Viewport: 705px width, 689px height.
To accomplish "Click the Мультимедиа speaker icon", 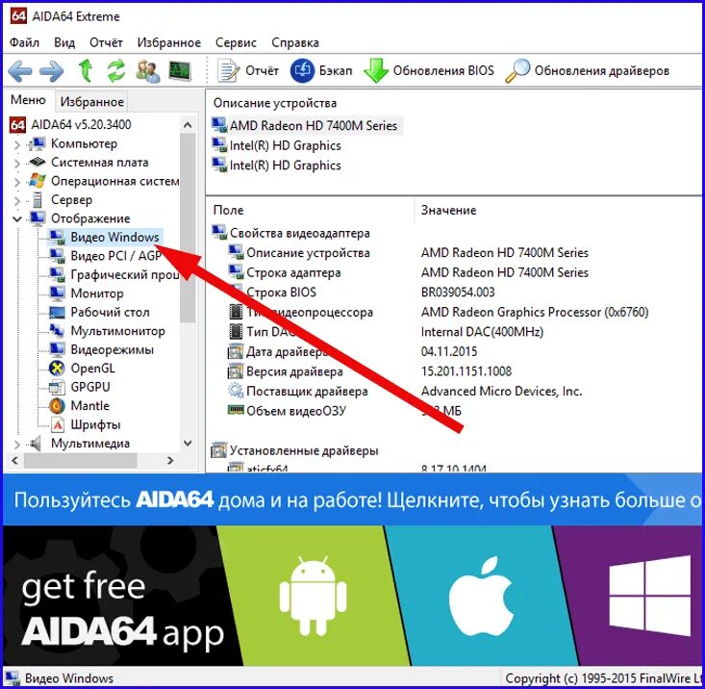I will point(35,444).
